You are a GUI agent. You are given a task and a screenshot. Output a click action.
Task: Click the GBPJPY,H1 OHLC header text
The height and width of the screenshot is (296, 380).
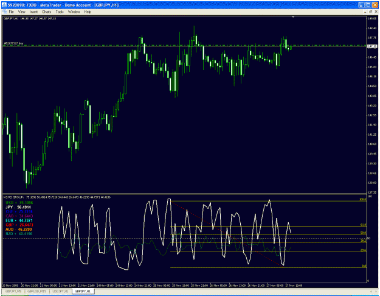pos(30,18)
